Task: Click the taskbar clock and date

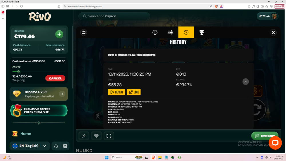Action: pos(279,157)
